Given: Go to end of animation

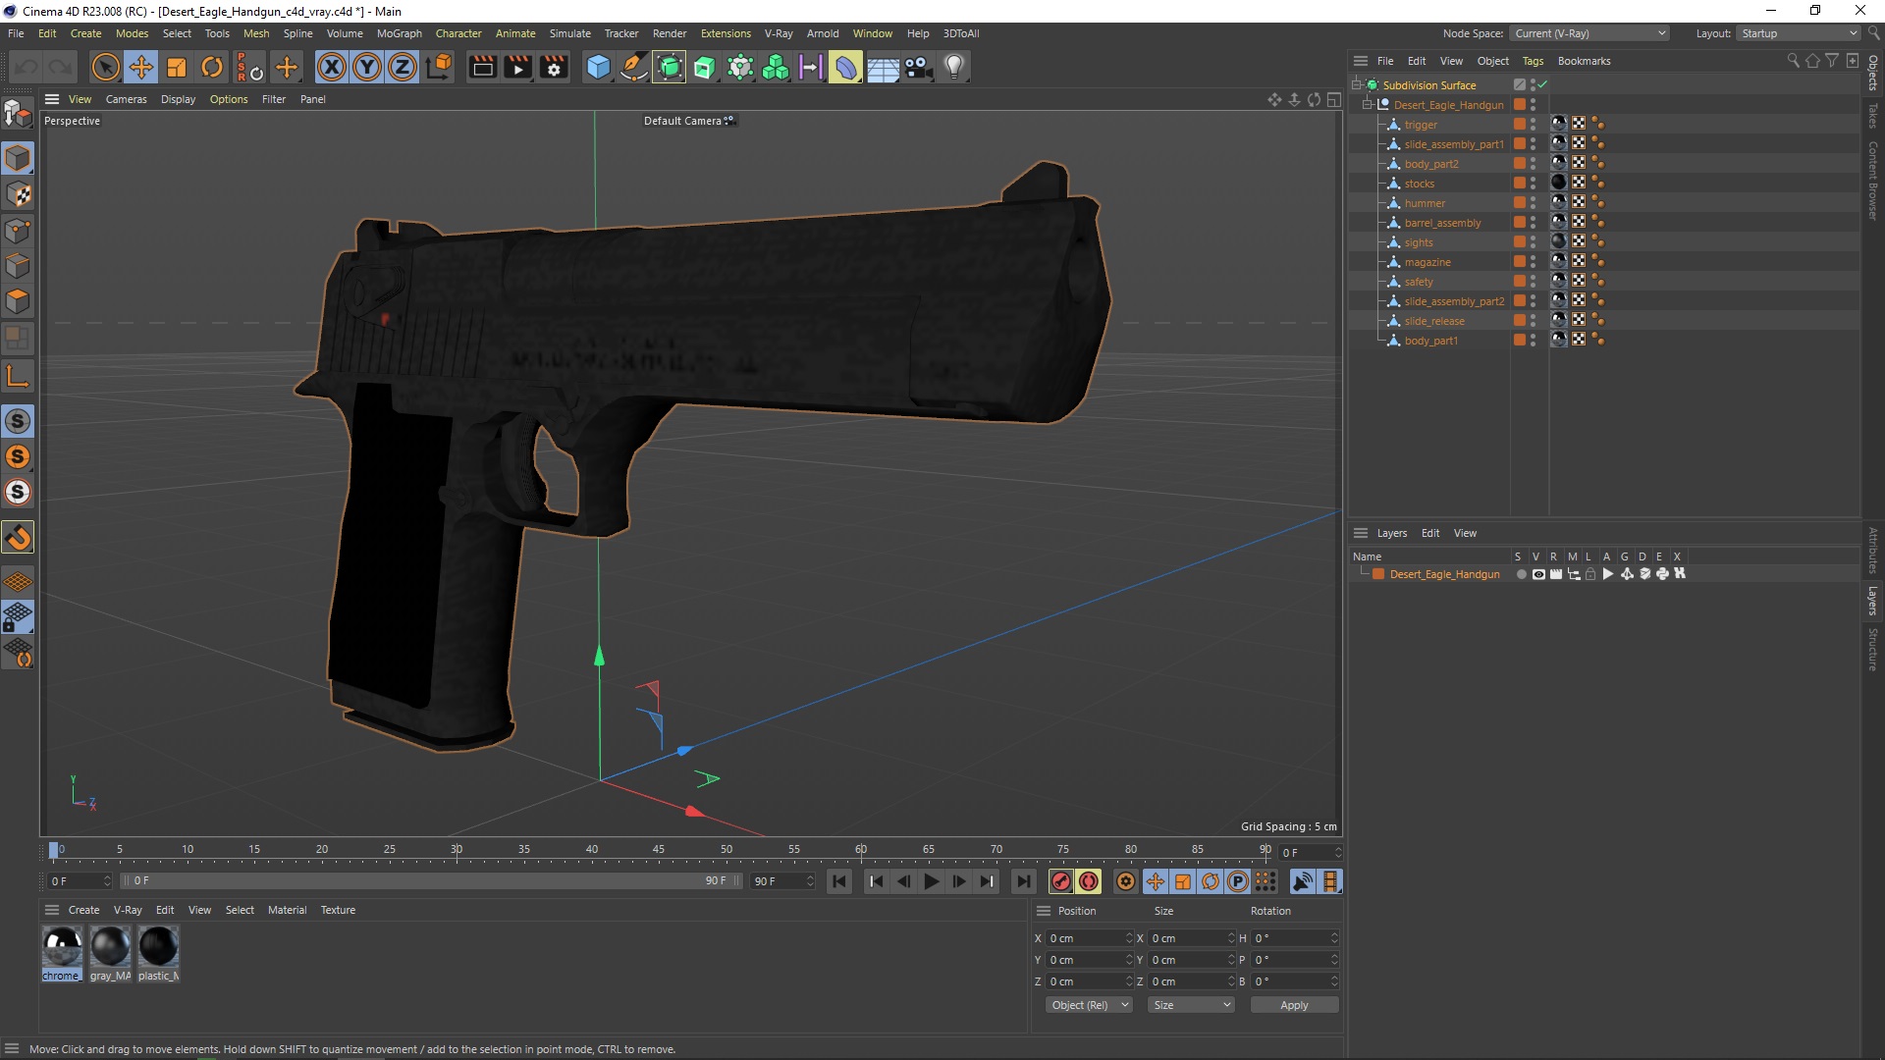Looking at the screenshot, I should click(x=1024, y=881).
